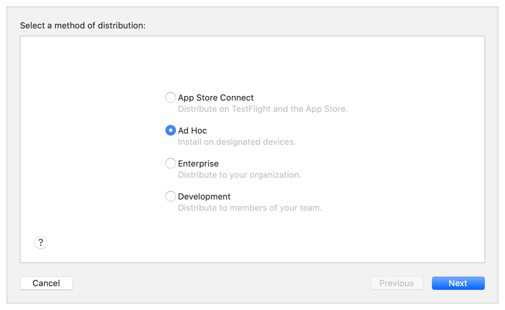Click the greyed-out Previous button
Image resolution: width=505 pixels, height=310 pixels.
[396, 283]
